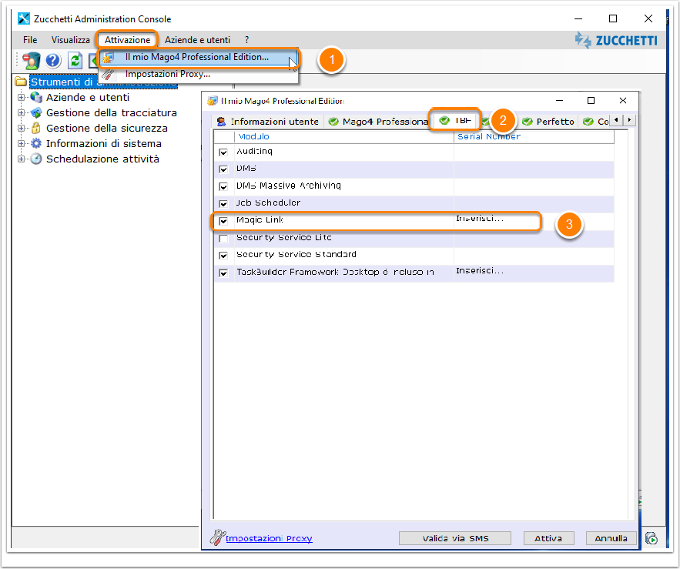Select Gestione della sicurezza in the tree
Screen dimensions: 680x569
[x=107, y=128]
